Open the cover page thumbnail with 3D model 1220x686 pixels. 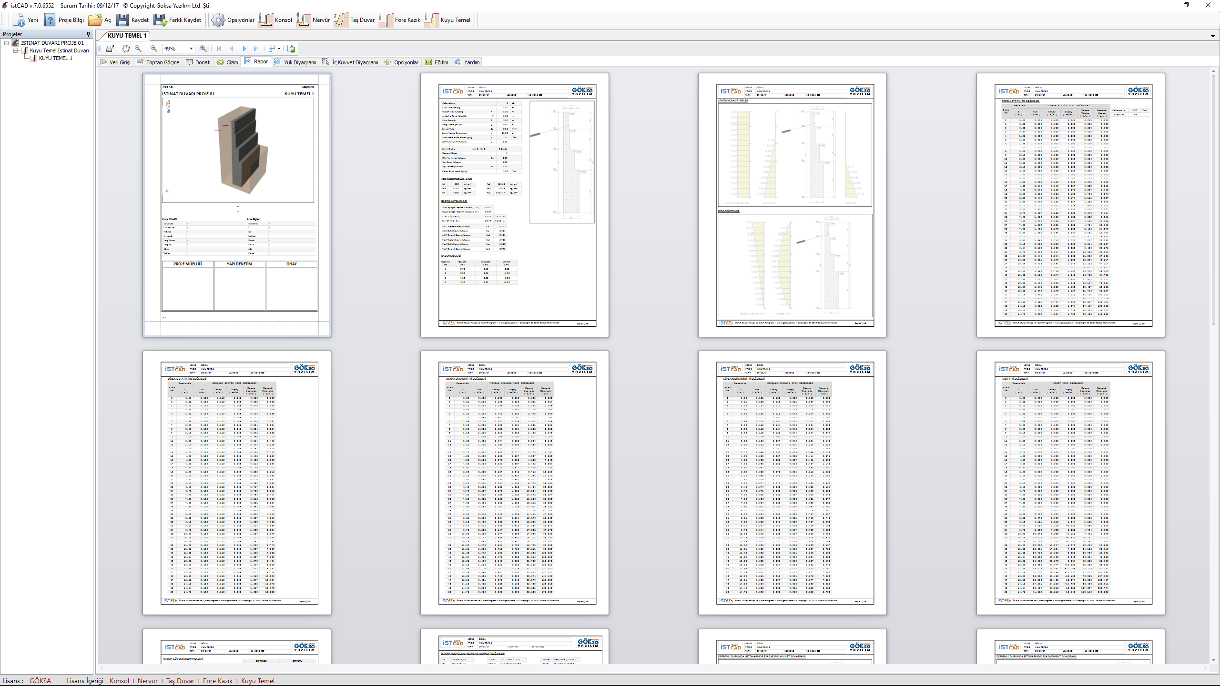237,205
